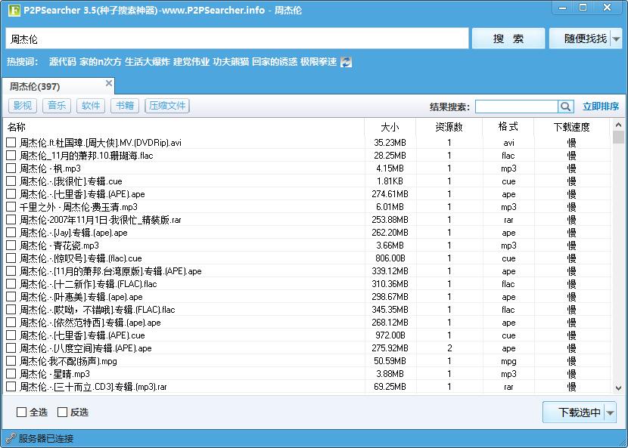Select row 周杰伦.-.[Jay].专辑.(ape).ape
Viewport: 628px width, 448px height.
pyautogui.click(x=308, y=233)
